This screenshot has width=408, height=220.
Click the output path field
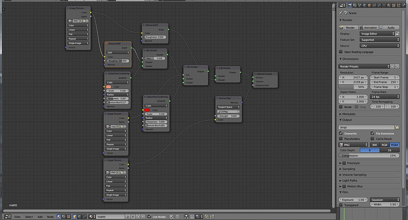click(x=367, y=127)
